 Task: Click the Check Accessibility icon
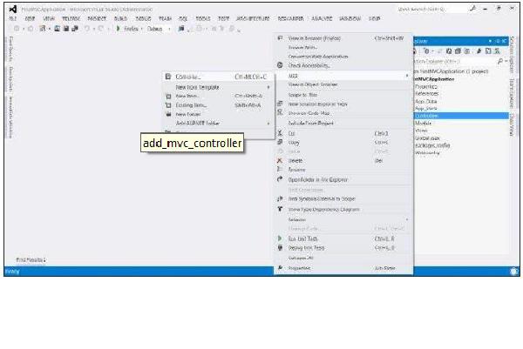[280, 66]
